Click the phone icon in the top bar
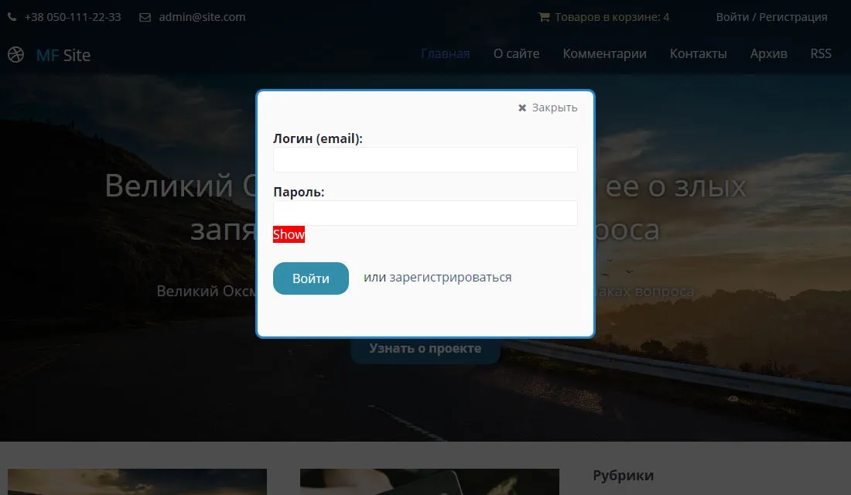 coord(13,17)
